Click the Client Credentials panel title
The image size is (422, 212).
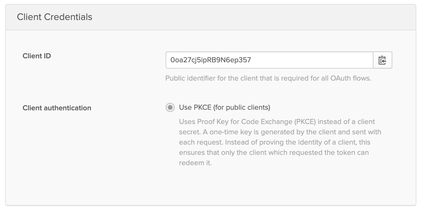(x=55, y=17)
